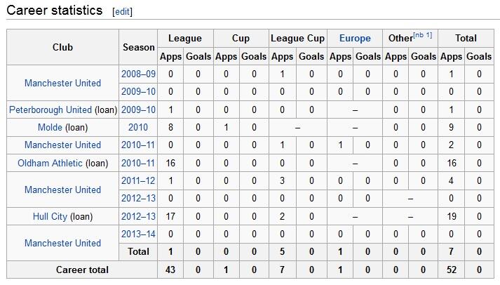Open the 2008–09 season link
Image resolution: width=500 pixels, height=285 pixels.
[x=138, y=74]
